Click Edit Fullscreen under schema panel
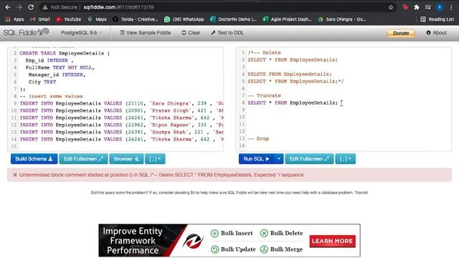The image size is (459, 258). (x=83, y=159)
